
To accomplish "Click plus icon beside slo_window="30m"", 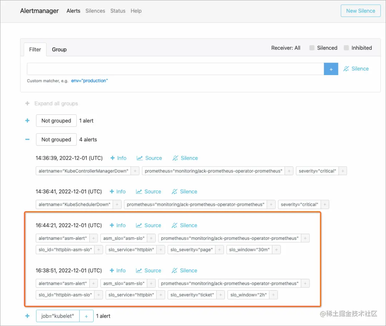I will (x=276, y=250).
